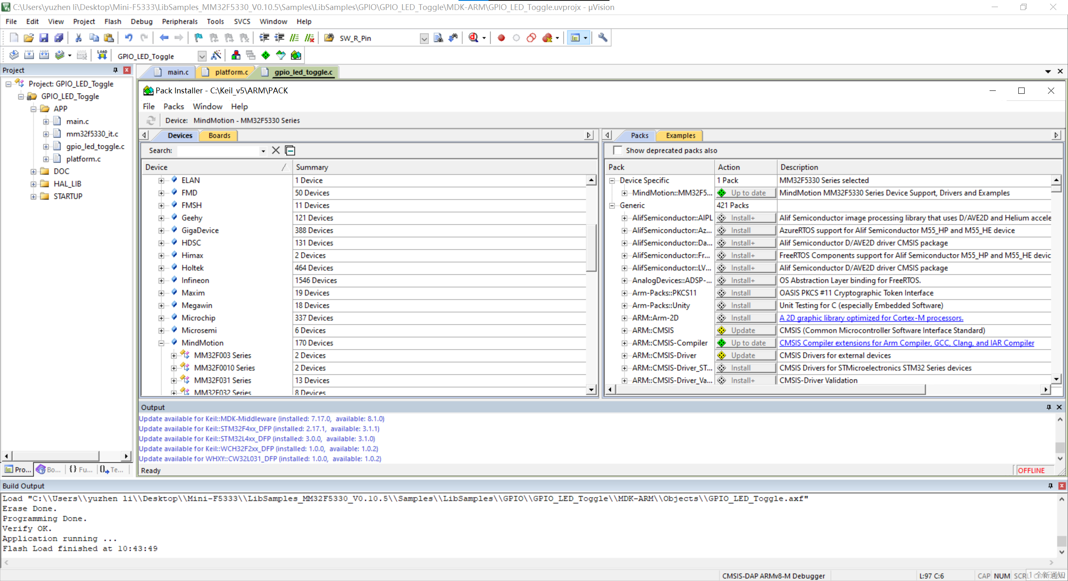Image resolution: width=1068 pixels, height=581 pixels.
Task: Click the Device list vertical scrollbar thumb
Action: click(591, 248)
